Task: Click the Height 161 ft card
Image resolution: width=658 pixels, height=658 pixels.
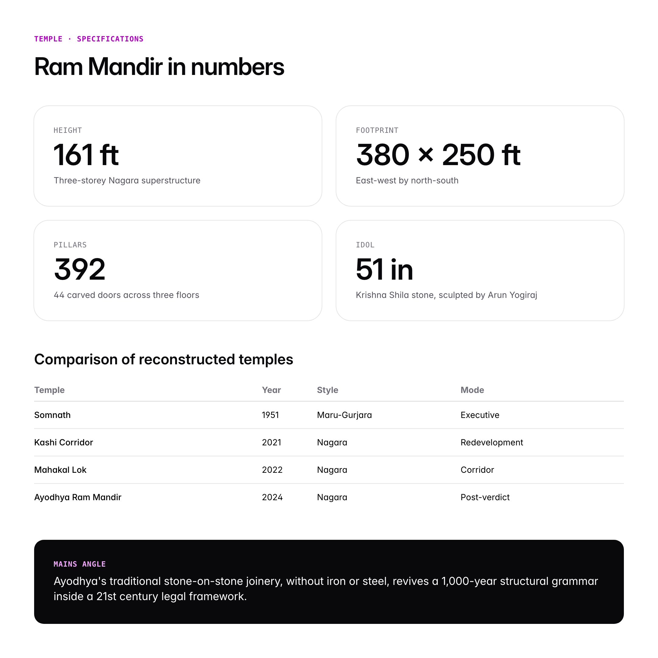Action: click(x=178, y=156)
